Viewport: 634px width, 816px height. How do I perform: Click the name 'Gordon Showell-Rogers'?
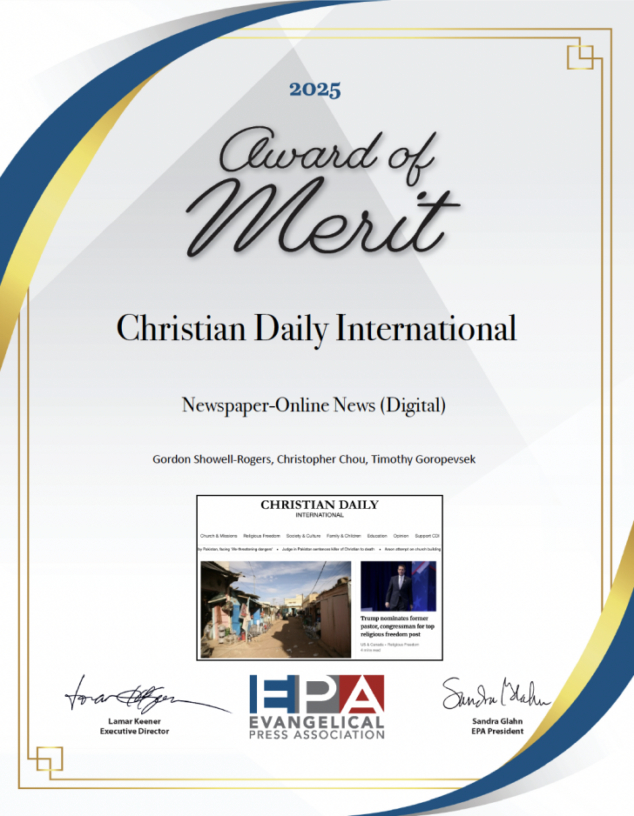coord(212,459)
